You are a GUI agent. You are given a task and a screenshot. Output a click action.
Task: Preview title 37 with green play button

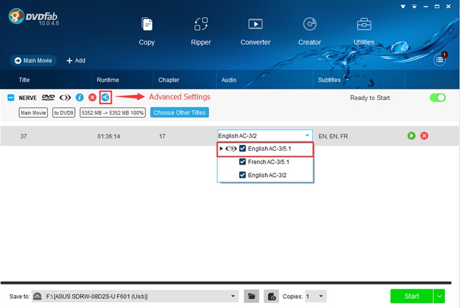[411, 136]
